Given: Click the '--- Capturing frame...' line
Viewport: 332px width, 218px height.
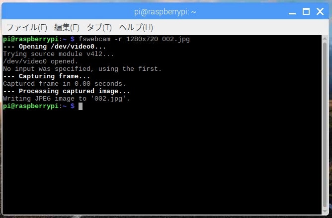Looking at the screenshot, I should tap(46, 76).
